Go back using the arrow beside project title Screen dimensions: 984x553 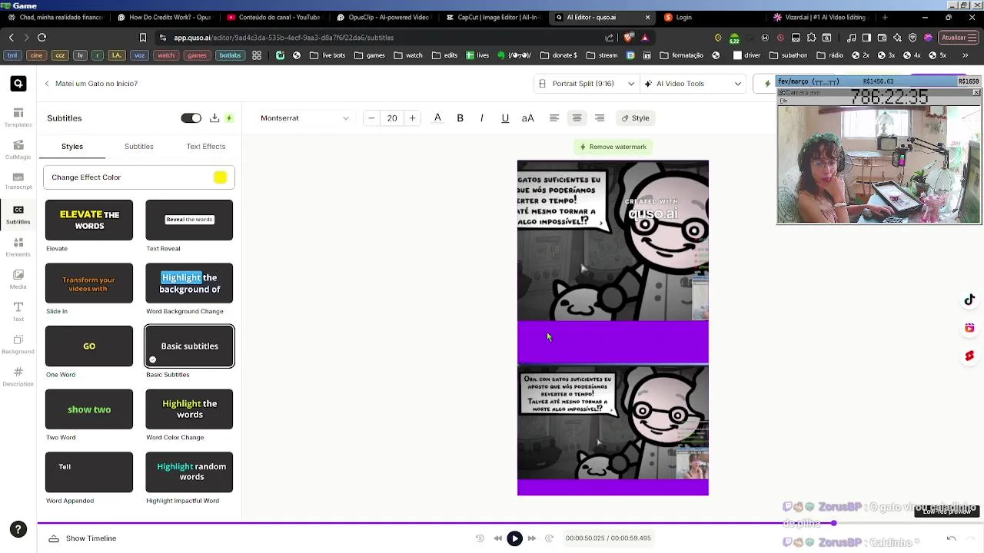(x=47, y=84)
